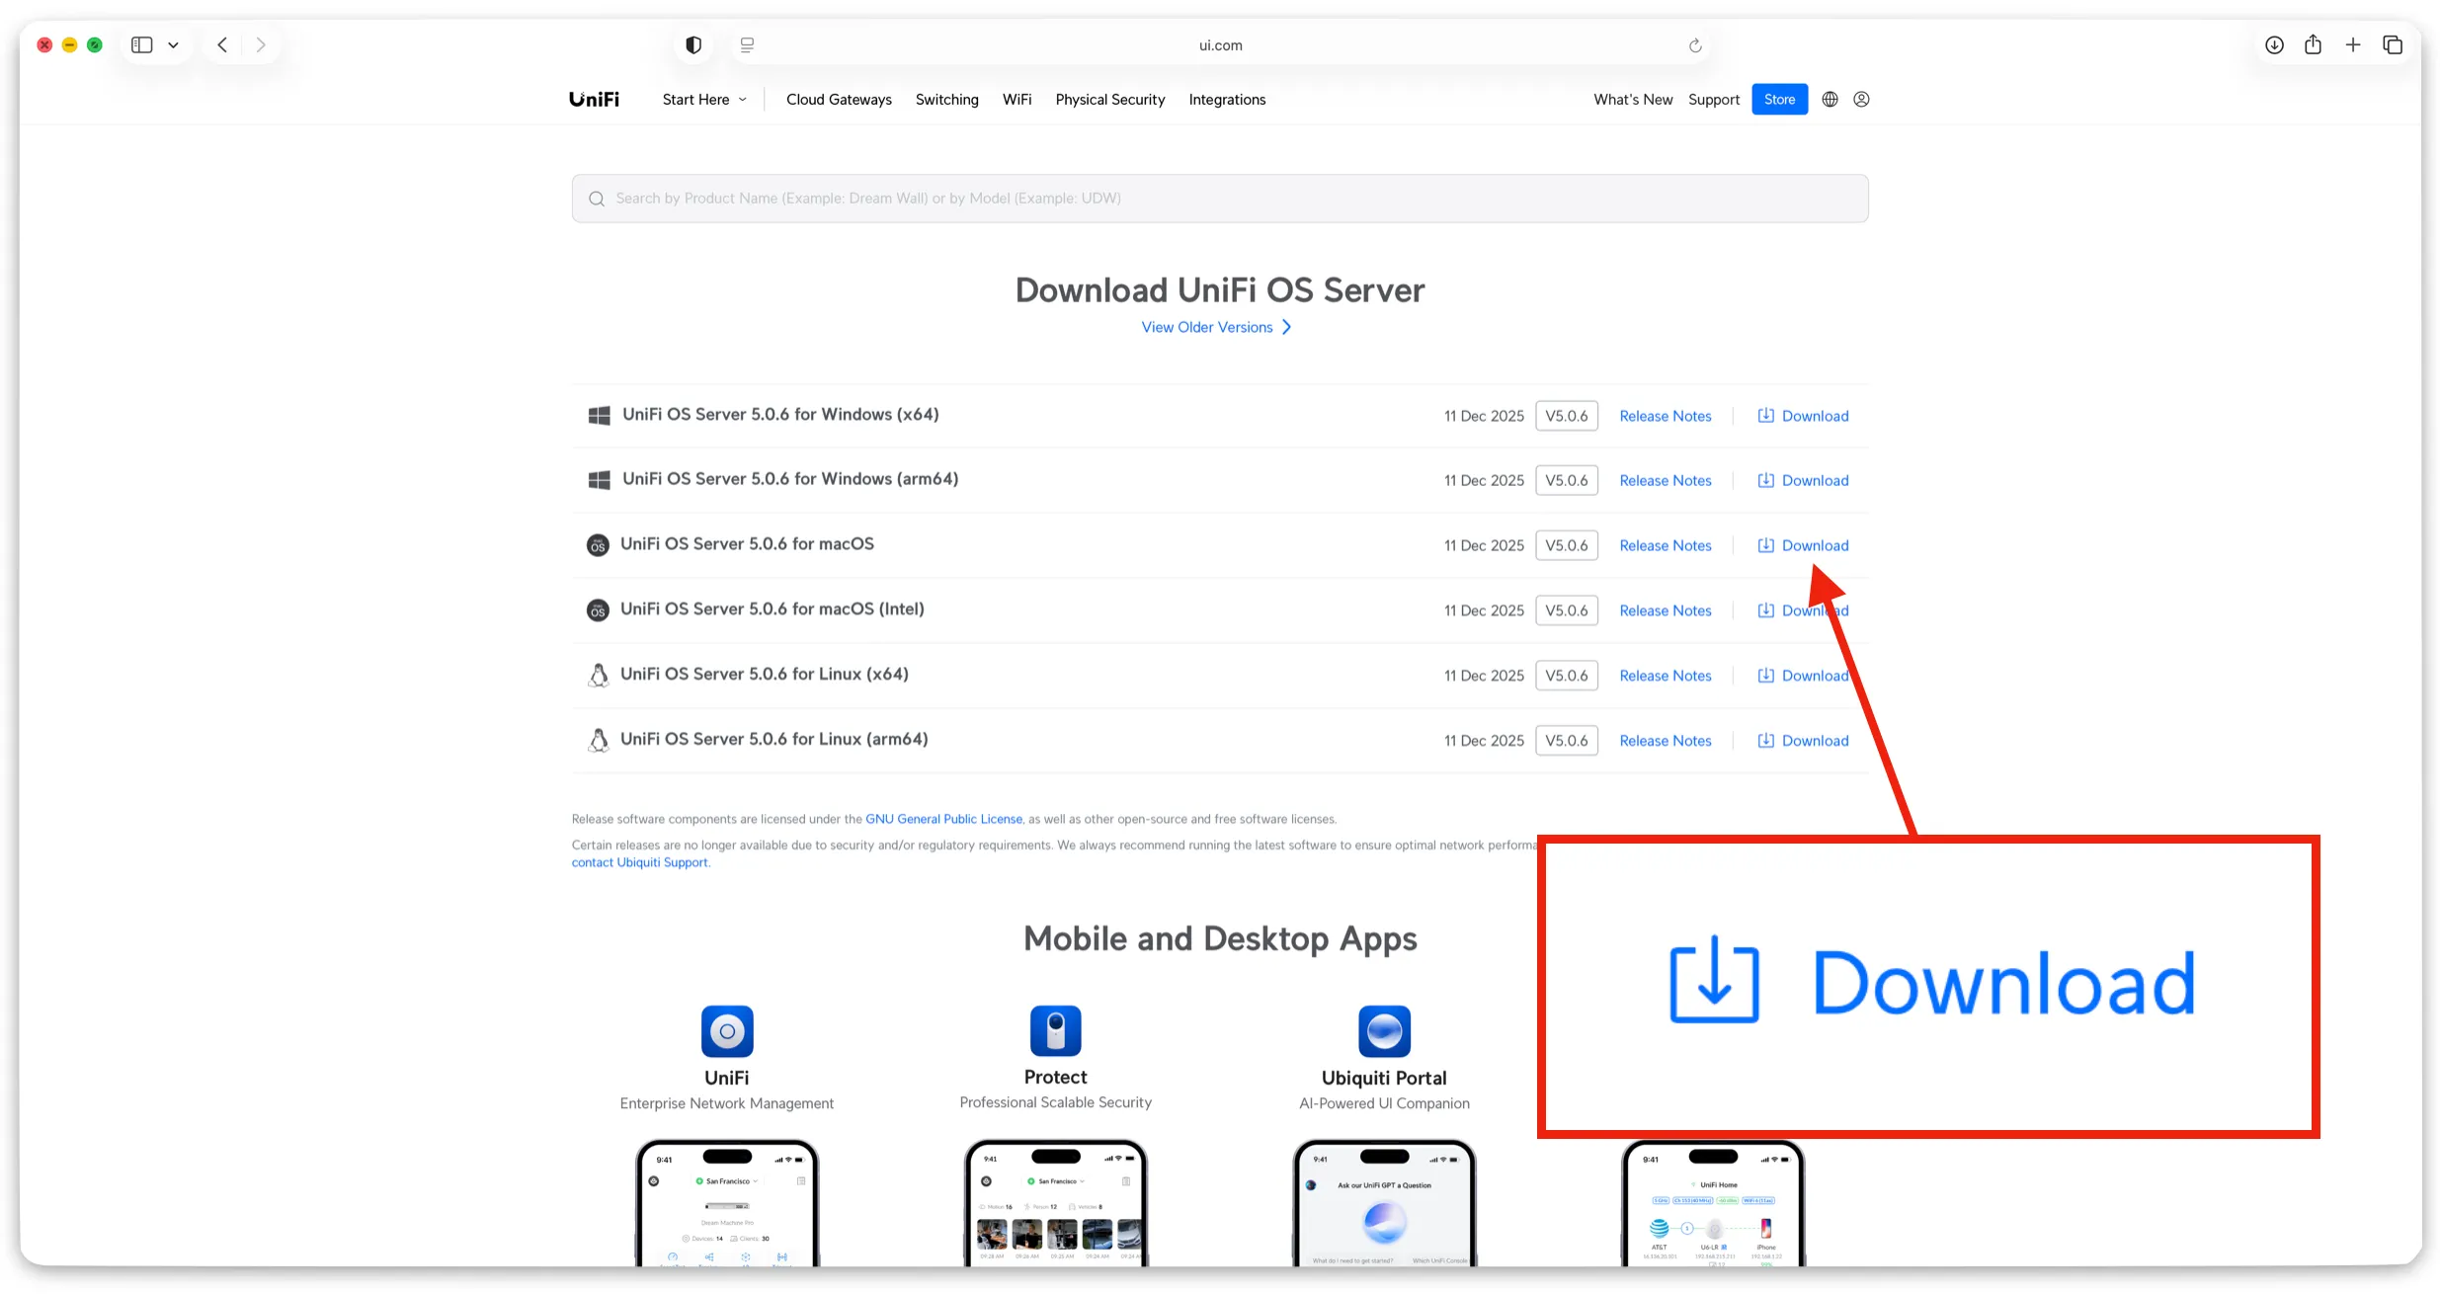Click the account profile icon in the header

pos(1861,99)
